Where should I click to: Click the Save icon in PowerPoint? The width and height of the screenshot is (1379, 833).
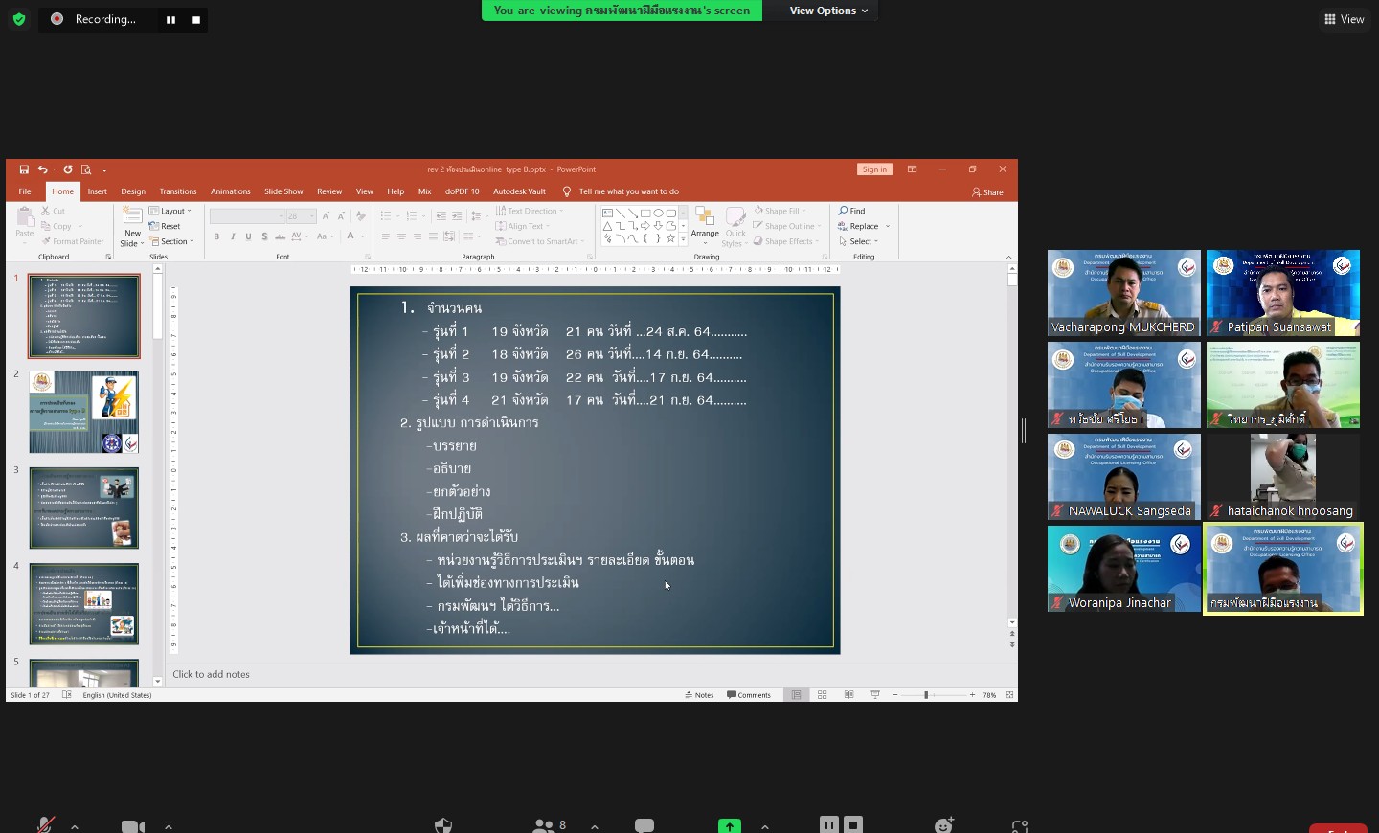(x=24, y=169)
